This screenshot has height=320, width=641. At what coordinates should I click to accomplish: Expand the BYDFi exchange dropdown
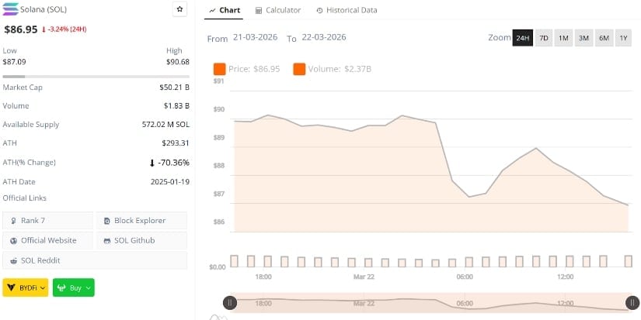click(25, 287)
